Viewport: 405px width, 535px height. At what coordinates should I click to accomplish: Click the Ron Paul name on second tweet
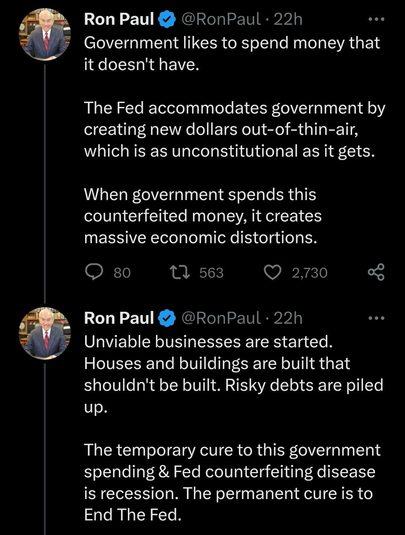(119, 318)
